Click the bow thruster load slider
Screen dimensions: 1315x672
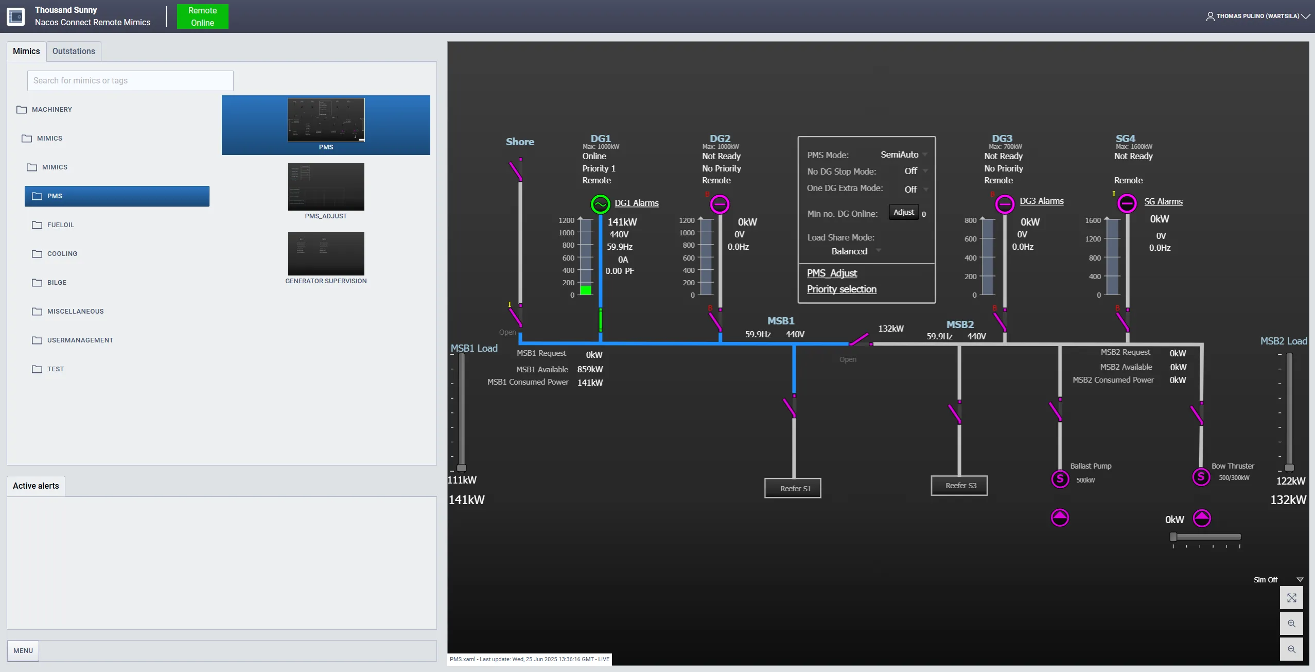(x=1206, y=537)
